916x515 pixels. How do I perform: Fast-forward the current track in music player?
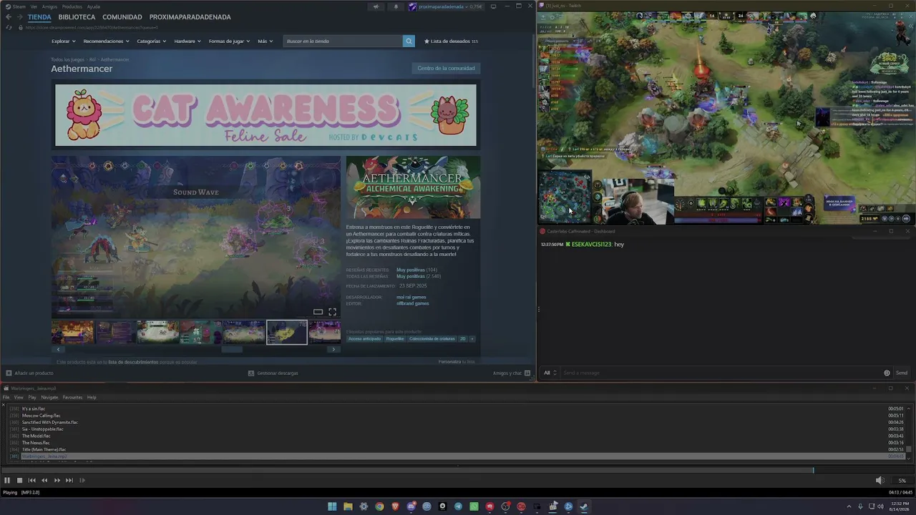[x=57, y=481]
